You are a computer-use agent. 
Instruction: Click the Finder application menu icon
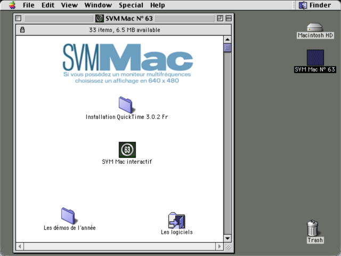(303, 5)
